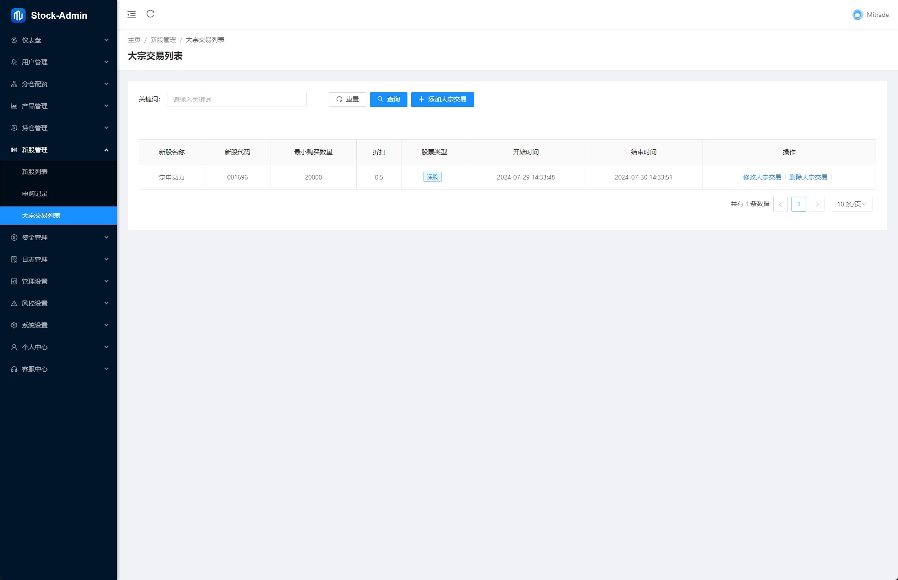The height and width of the screenshot is (580, 898).
Task: Focus the 关键词 search input field
Action: [237, 100]
